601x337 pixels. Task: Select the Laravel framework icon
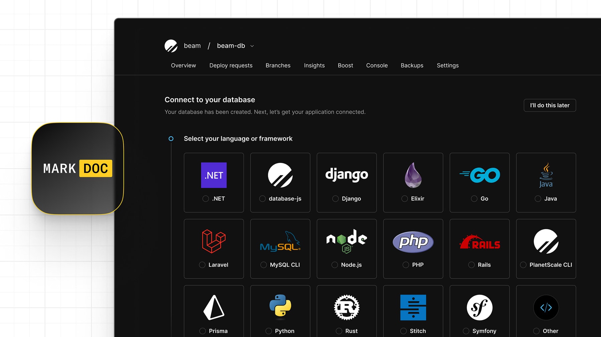[x=214, y=241]
